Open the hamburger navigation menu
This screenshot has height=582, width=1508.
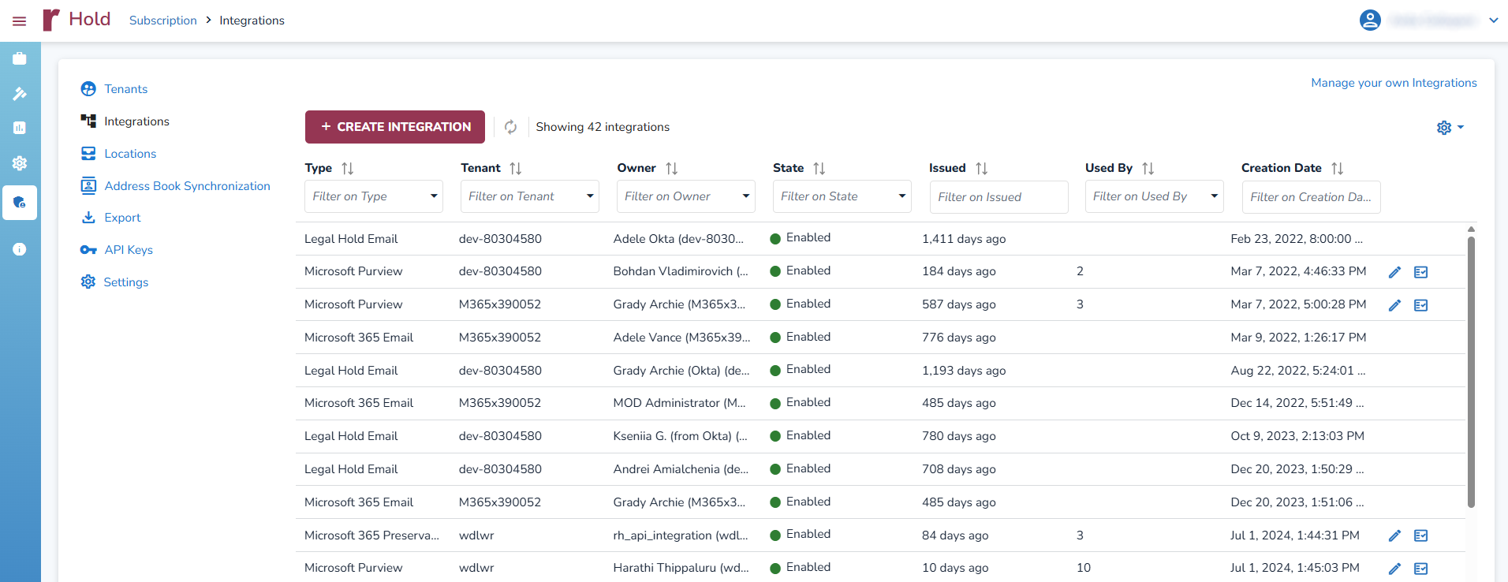19,21
